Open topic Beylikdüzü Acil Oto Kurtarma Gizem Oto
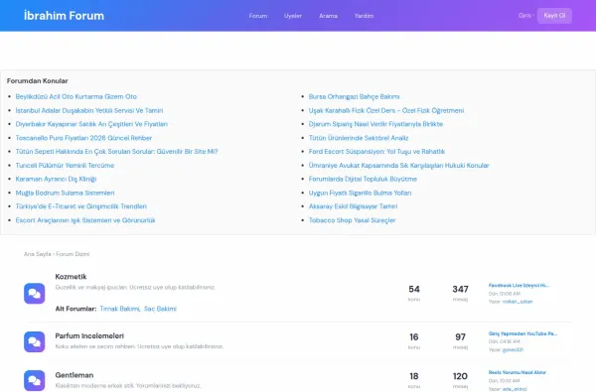596x392 pixels. point(76,97)
